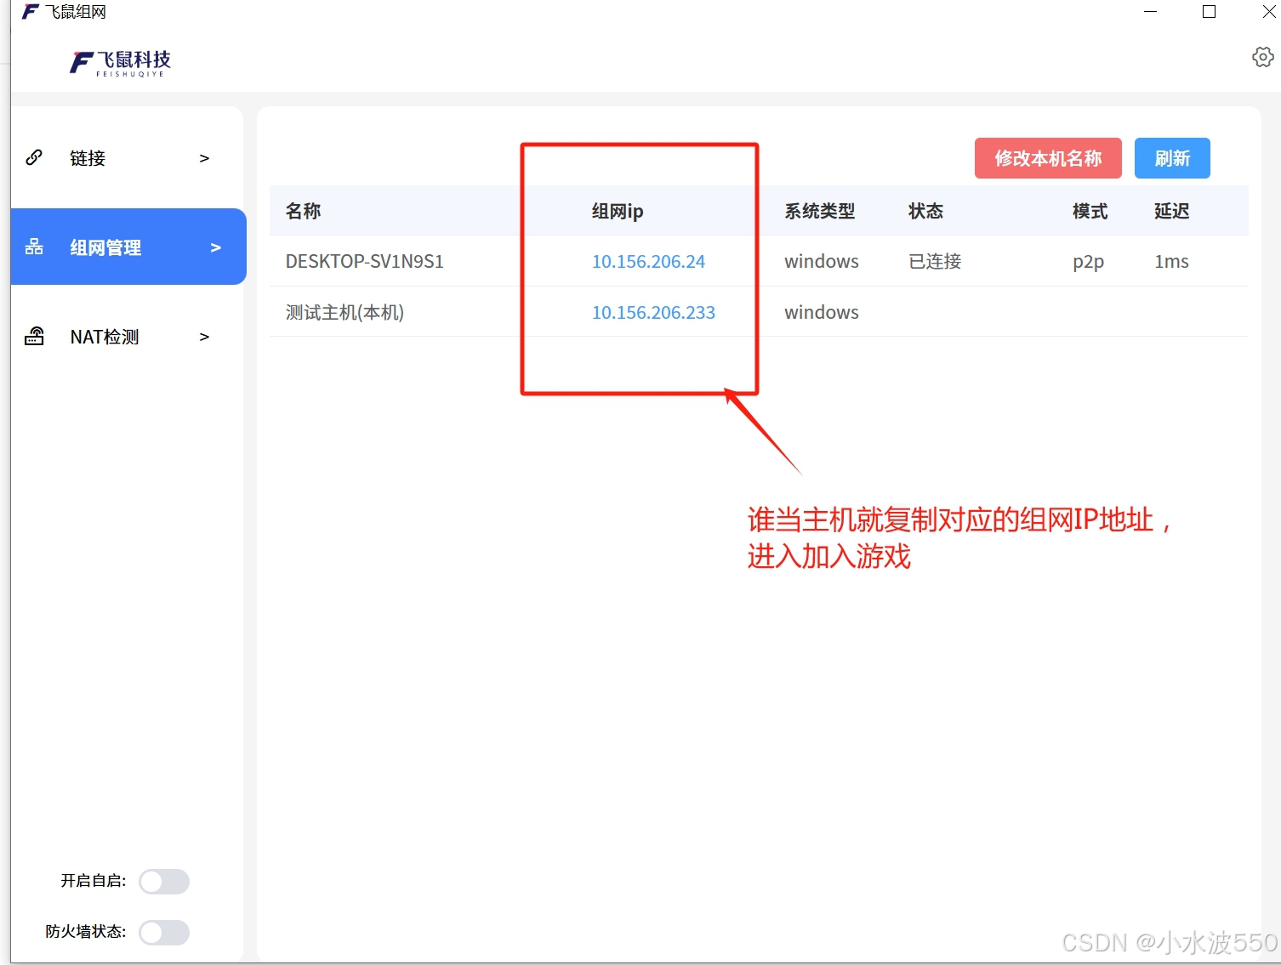Maximize the 飞鼠组网 window

[1209, 12]
